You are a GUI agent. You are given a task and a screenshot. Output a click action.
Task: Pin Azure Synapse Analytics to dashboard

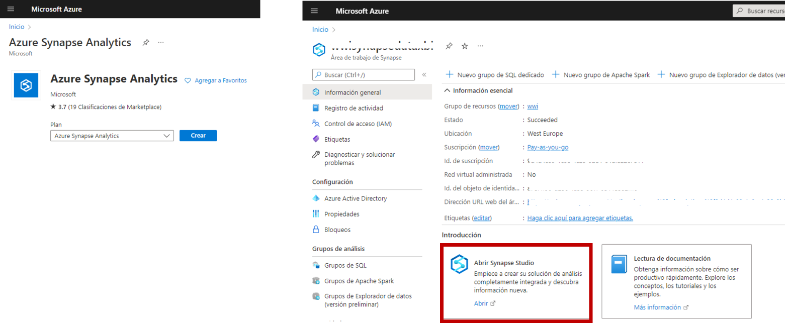(x=145, y=43)
